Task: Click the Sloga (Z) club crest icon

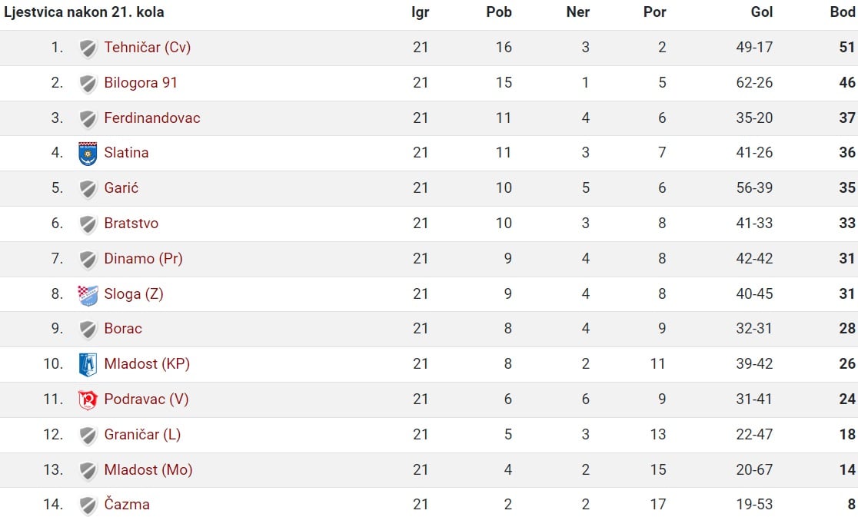Action: click(x=88, y=295)
